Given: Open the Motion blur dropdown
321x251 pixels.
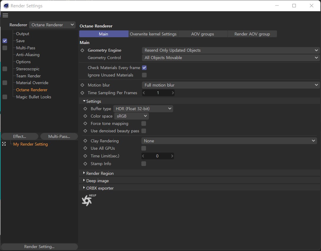Looking at the screenshot, I should [x=231, y=85].
